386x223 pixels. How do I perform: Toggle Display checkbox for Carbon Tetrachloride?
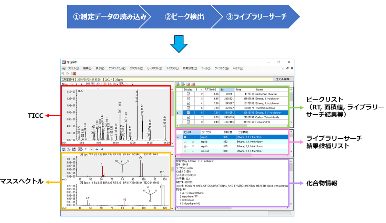(188, 117)
